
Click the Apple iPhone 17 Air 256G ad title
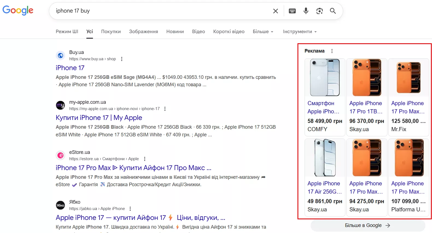tap(325, 188)
